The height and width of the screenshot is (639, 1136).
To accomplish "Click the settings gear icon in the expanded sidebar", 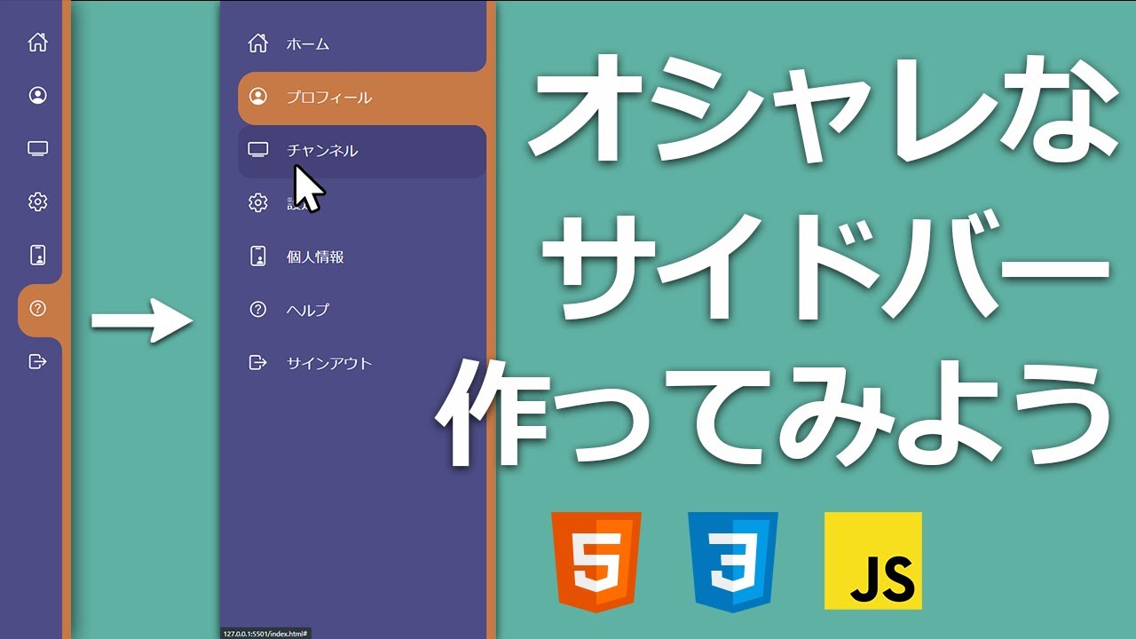I will tap(257, 203).
